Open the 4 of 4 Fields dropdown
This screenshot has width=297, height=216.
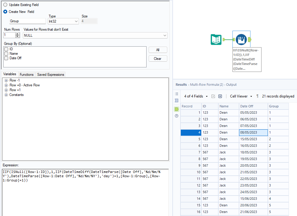pyautogui.click(x=196, y=96)
